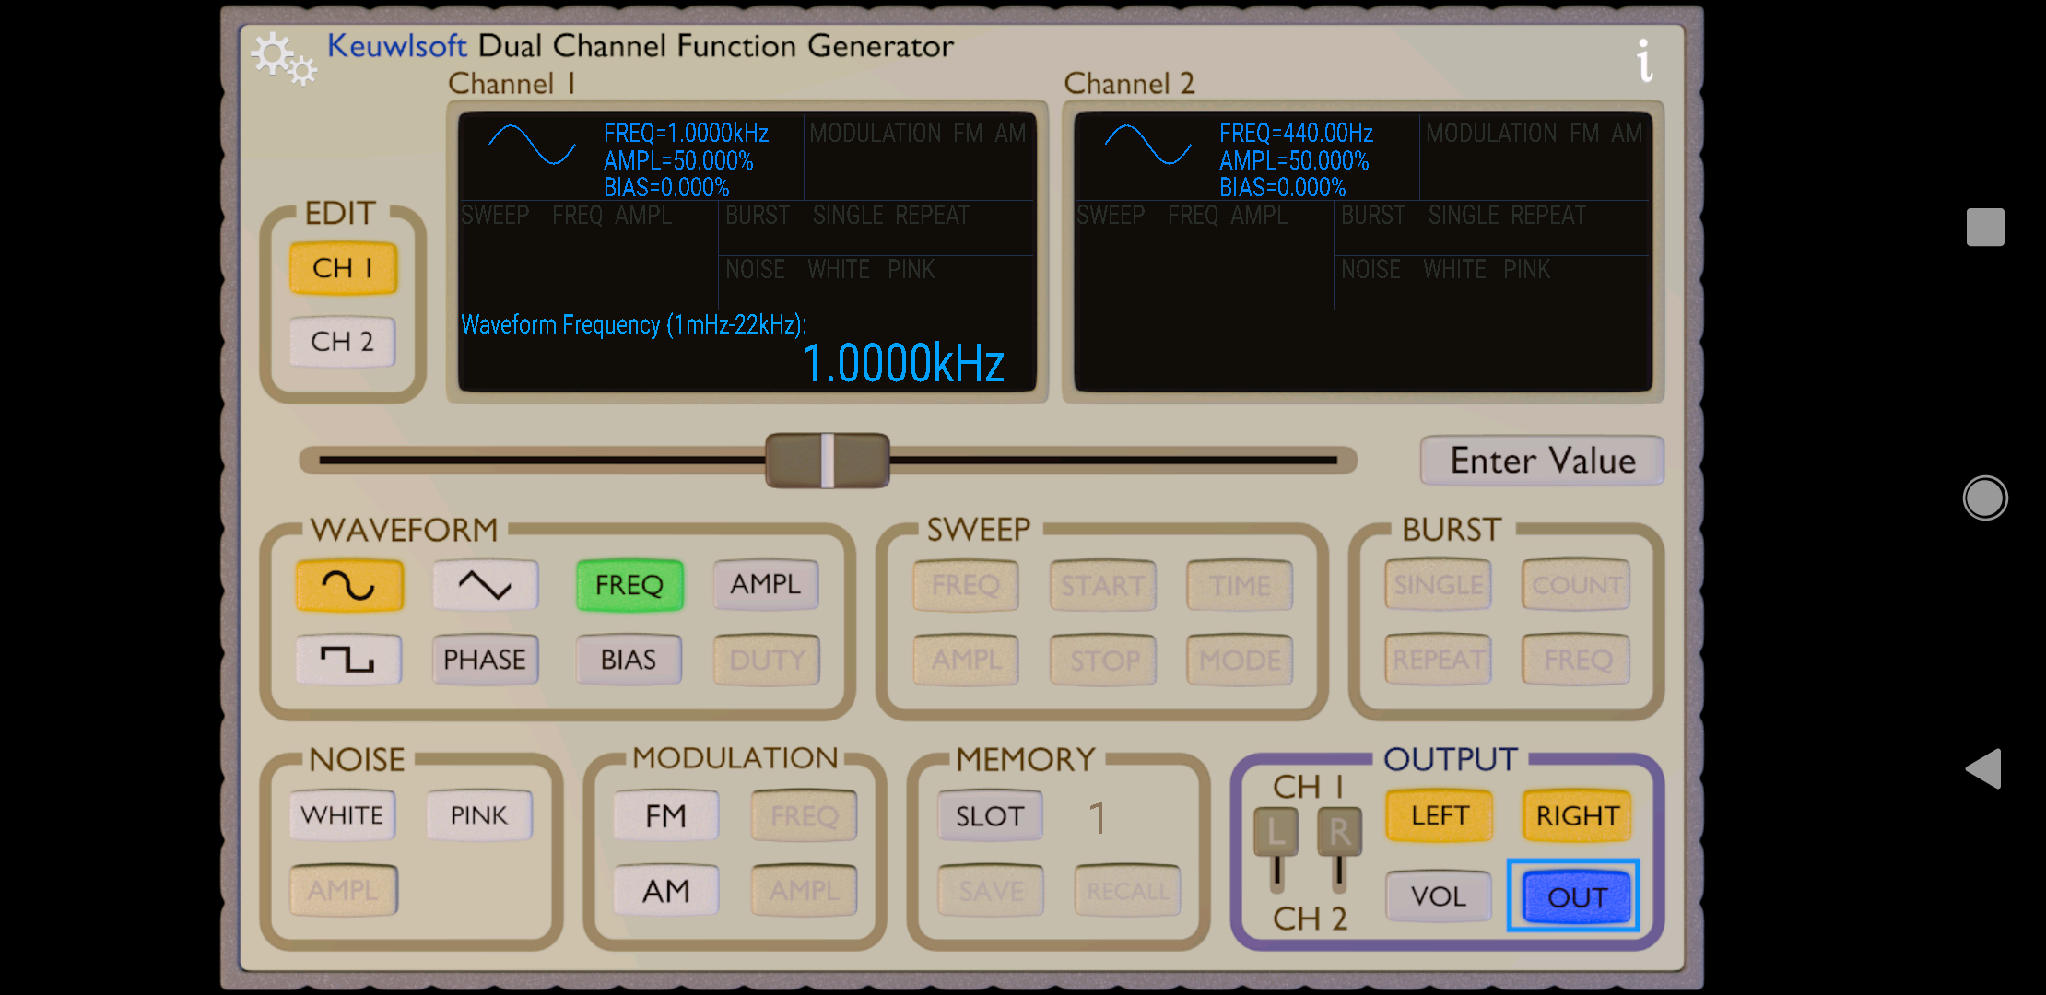Tap the info icon
This screenshot has height=995, width=2046.
[1644, 61]
